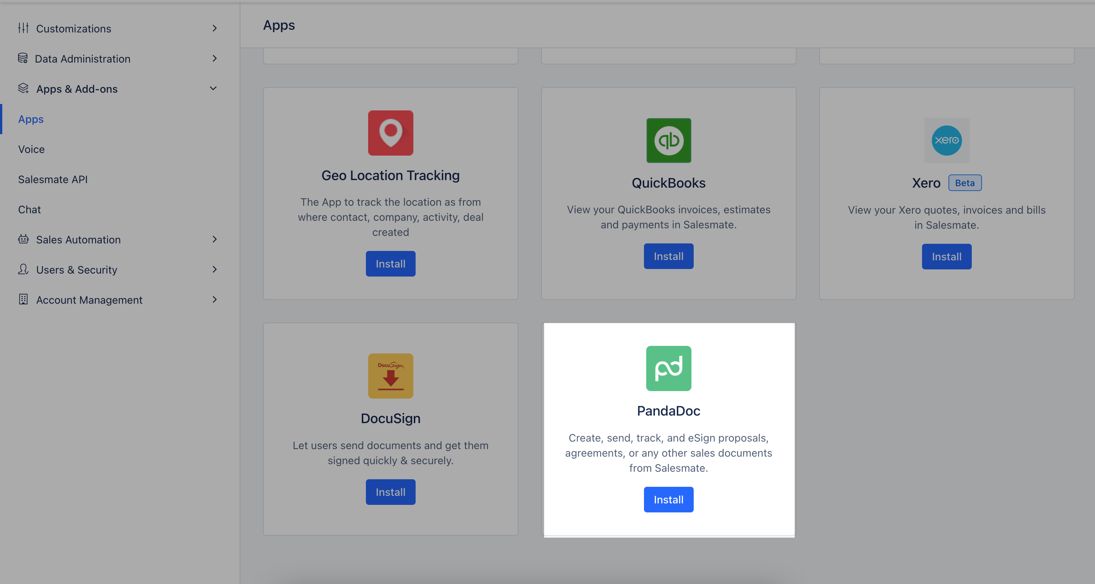Click the Xero blue logo icon
The height and width of the screenshot is (584, 1095).
pos(946,141)
